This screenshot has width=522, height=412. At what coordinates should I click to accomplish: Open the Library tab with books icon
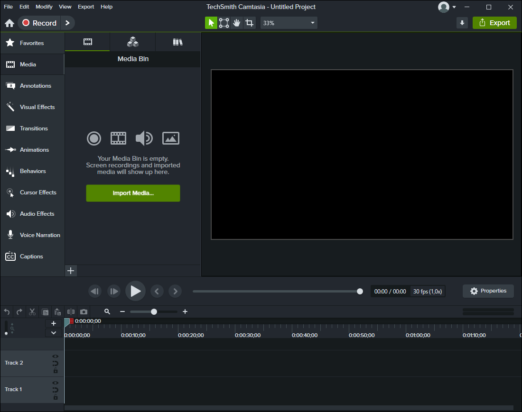click(x=177, y=42)
